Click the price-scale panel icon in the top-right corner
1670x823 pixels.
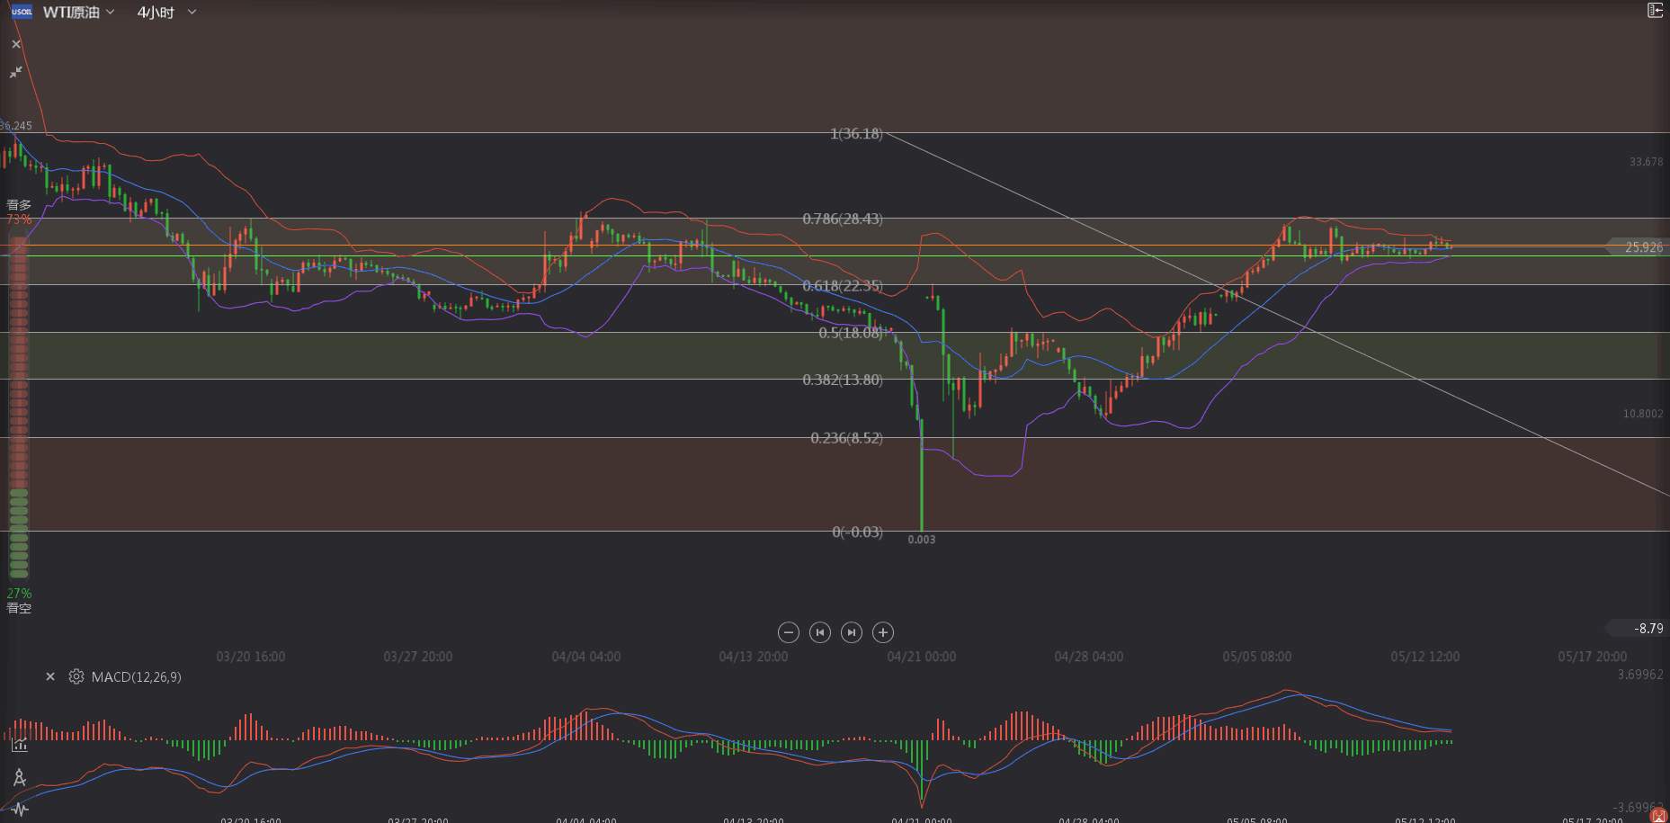(x=1655, y=11)
